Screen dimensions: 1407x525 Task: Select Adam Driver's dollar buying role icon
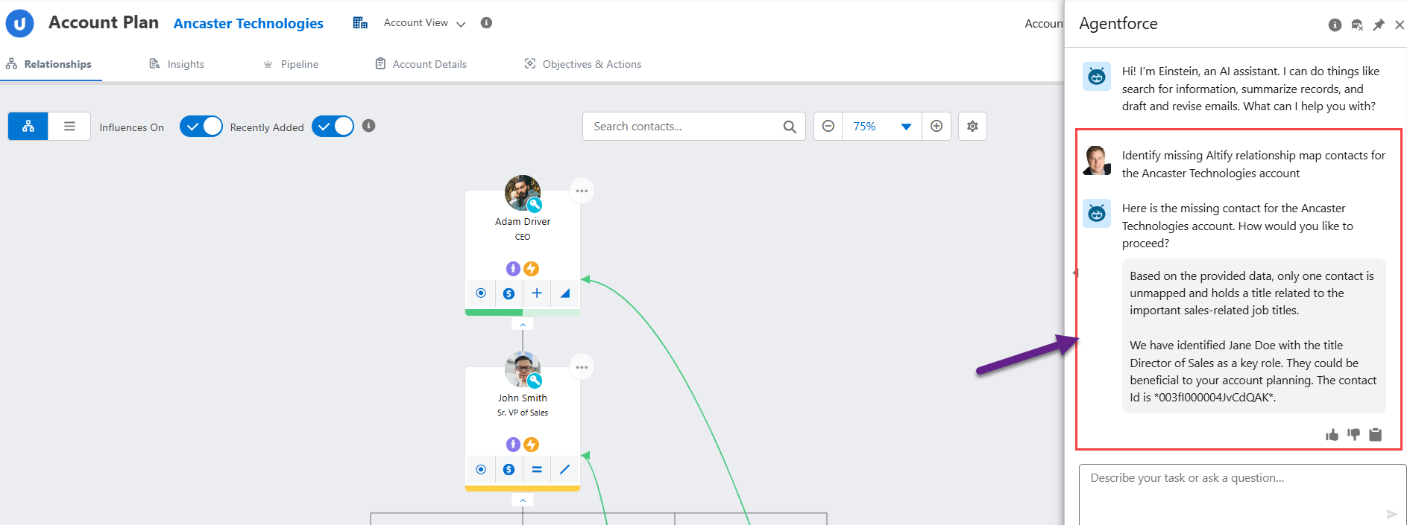click(x=509, y=293)
